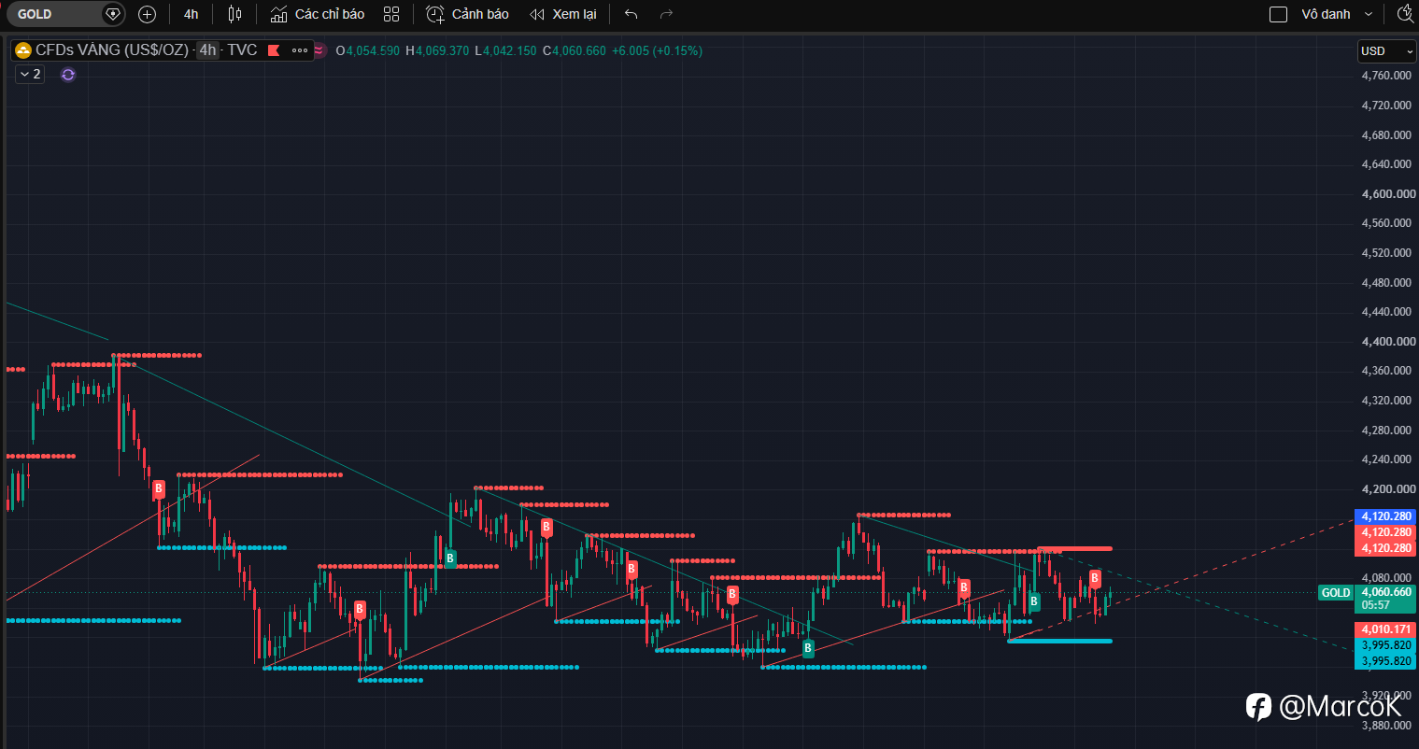Click the Vô danh layout name
Image resolution: width=1419 pixels, height=749 pixels.
click(x=1326, y=14)
